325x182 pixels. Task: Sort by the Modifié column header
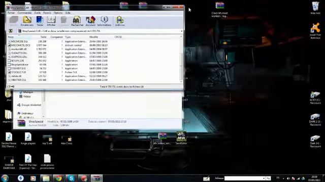tap(93, 37)
